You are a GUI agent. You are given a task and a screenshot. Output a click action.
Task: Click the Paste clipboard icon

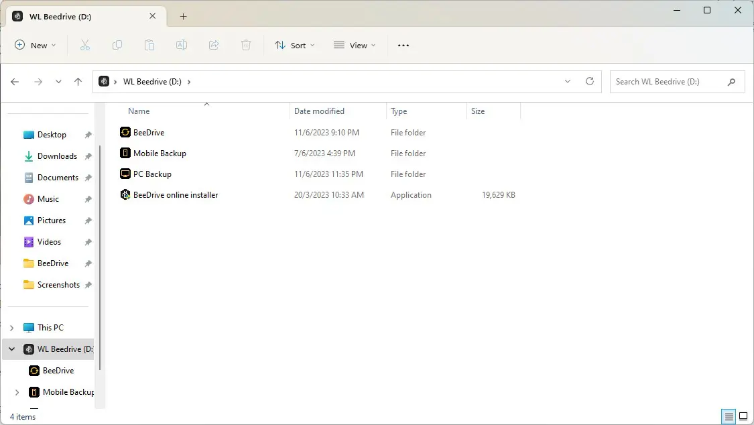(149, 45)
